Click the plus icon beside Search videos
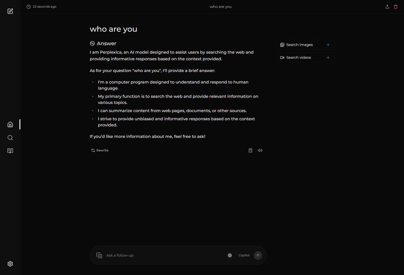 [328, 57]
